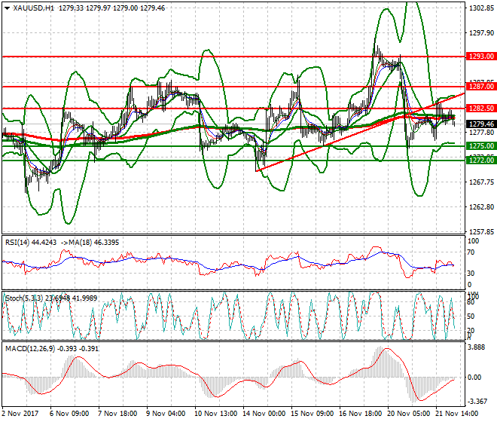Select the 1293.00 red resistance level tag

(x=480, y=57)
